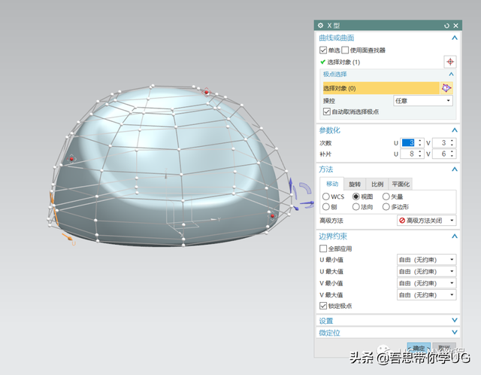
Task: Open the V 最大值 constraint dropdown
Action: [426, 294]
